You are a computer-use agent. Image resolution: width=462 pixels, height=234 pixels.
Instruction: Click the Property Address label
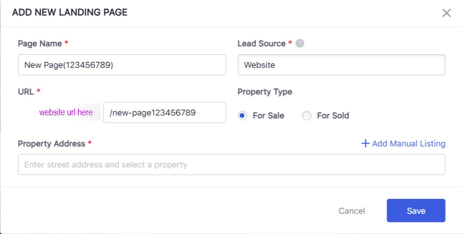click(52, 144)
